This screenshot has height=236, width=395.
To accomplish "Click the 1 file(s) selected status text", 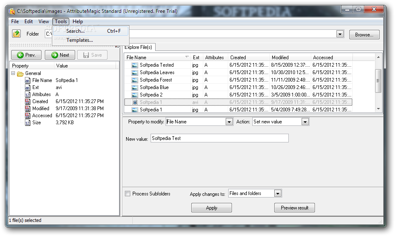I will (25, 220).
